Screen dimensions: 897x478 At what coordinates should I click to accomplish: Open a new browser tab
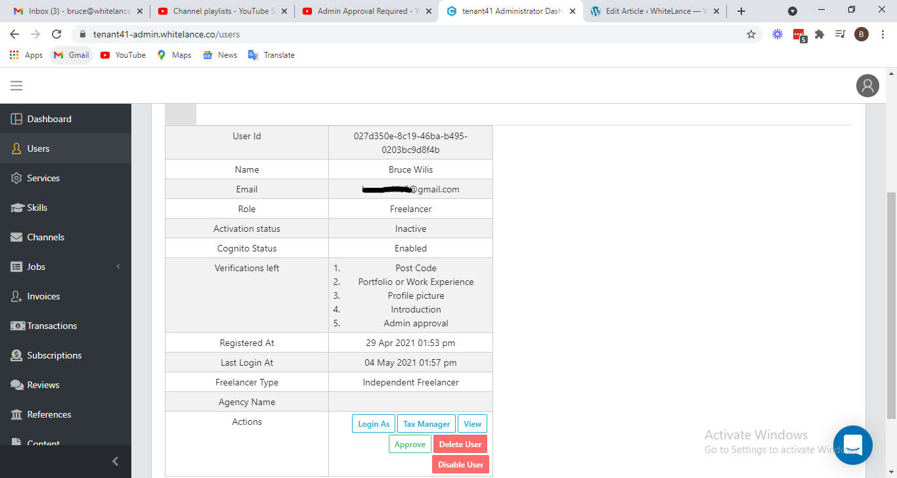[741, 11]
